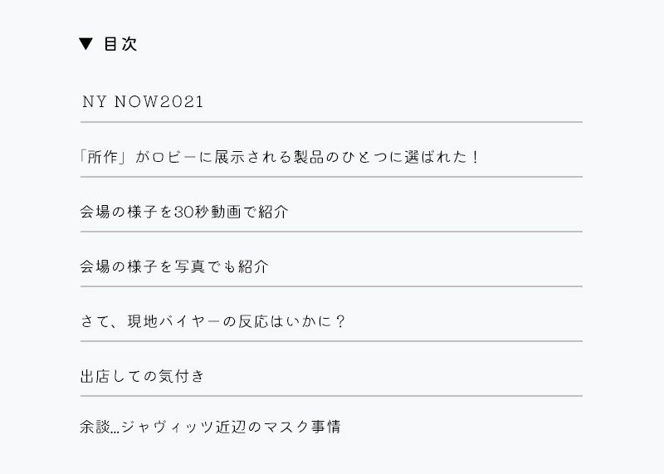664x474 pixels.
Task: Click the black downward triangle icon
Action: [x=86, y=44]
